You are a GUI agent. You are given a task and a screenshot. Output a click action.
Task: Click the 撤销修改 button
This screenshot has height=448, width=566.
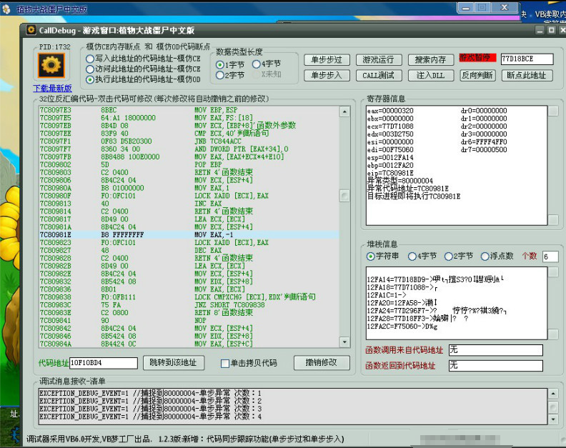point(322,362)
